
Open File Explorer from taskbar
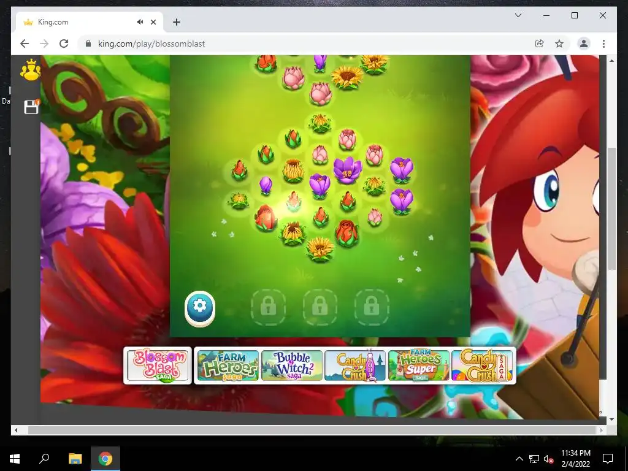[x=75, y=459]
